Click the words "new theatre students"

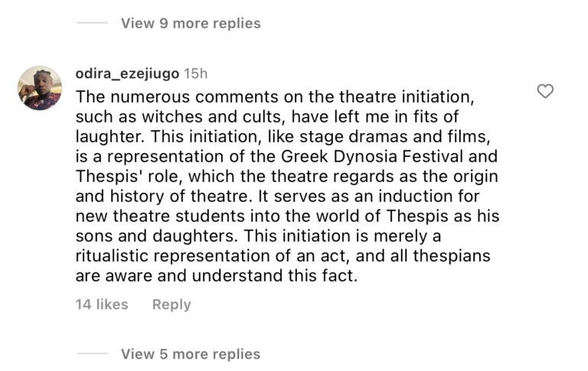[x=153, y=216]
